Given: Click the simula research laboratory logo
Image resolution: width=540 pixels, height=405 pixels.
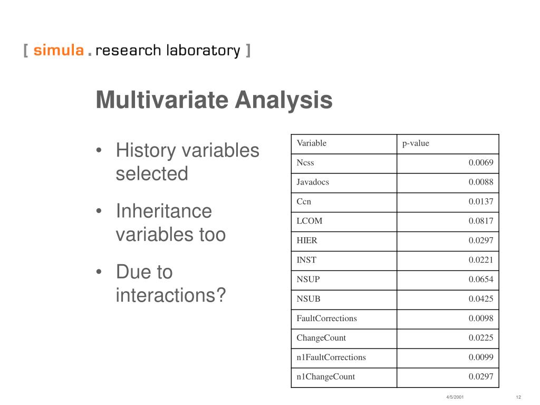Looking at the screenshot, I should (137, 51).
